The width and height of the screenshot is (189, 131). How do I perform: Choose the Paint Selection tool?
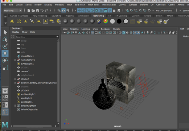click(5, 46)
